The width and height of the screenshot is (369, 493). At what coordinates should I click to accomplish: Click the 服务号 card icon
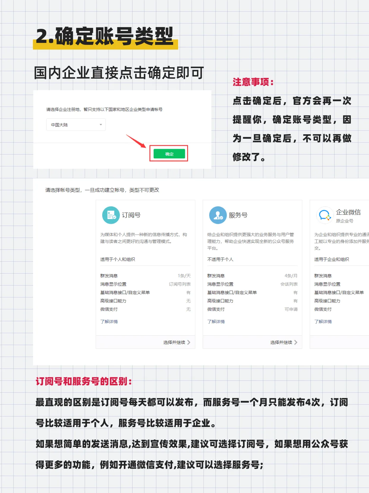pos(218,215)
